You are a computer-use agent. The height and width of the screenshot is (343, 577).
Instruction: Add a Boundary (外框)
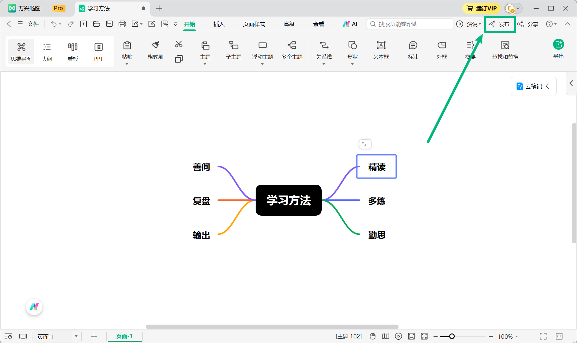[x=442, y=50]
